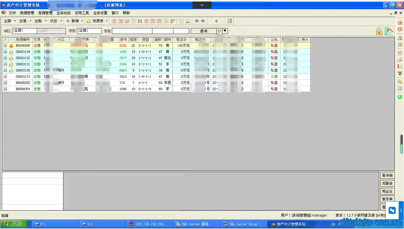The image size is (404, 229).
Task: Open the D:\ taskbar window
Action: point(54,224)
